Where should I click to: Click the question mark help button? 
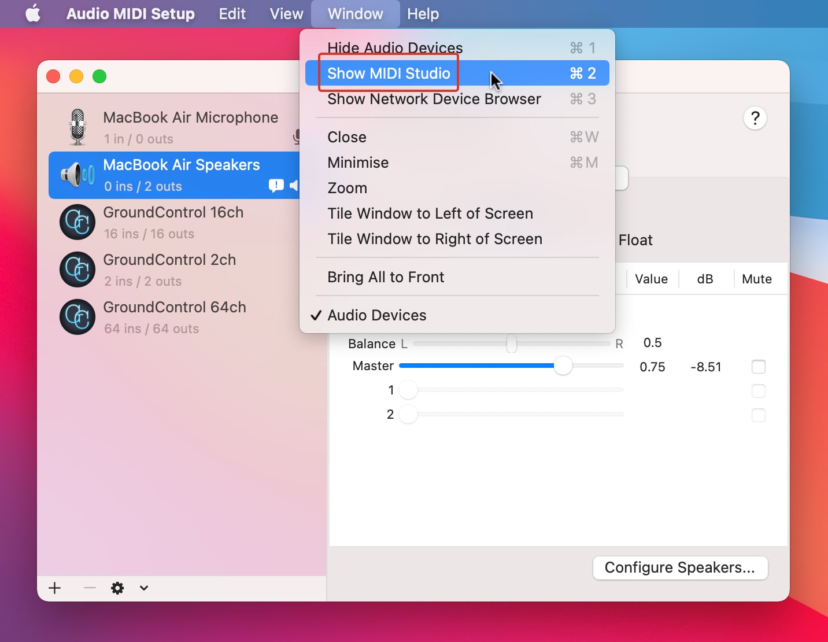coord(755,118)
